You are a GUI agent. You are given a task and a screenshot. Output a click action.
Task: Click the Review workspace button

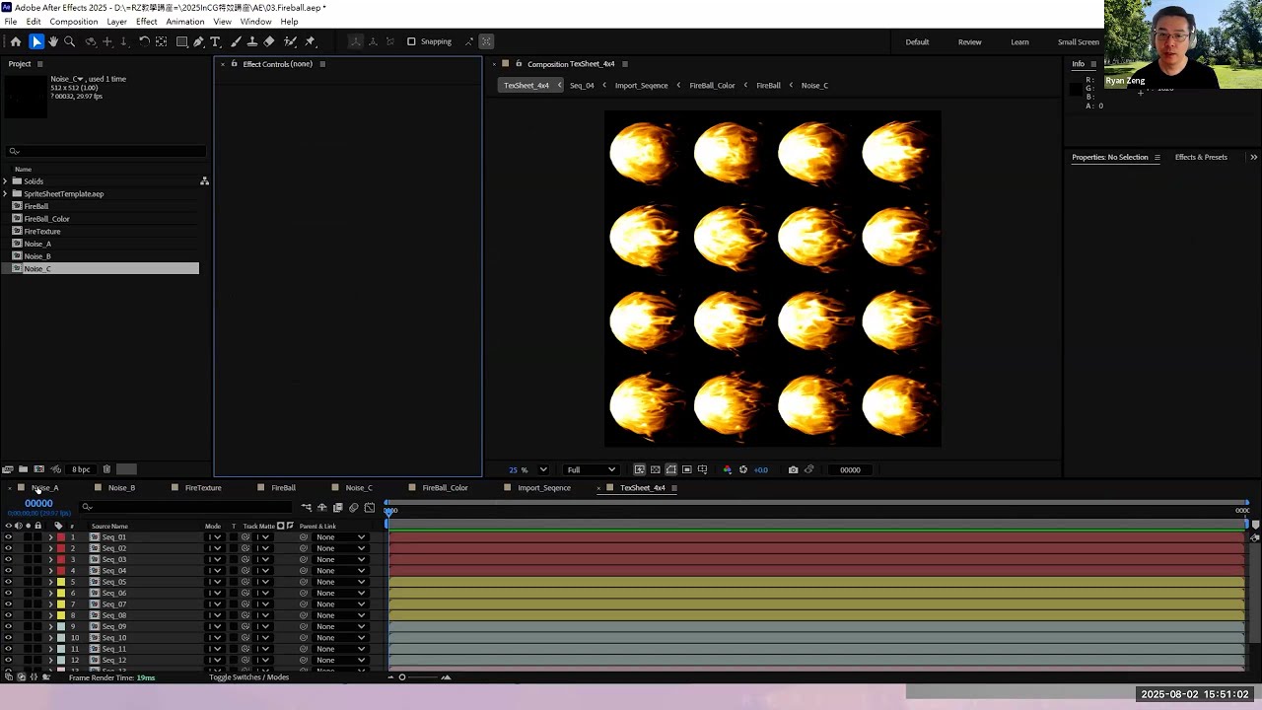[x=969, y=41]
